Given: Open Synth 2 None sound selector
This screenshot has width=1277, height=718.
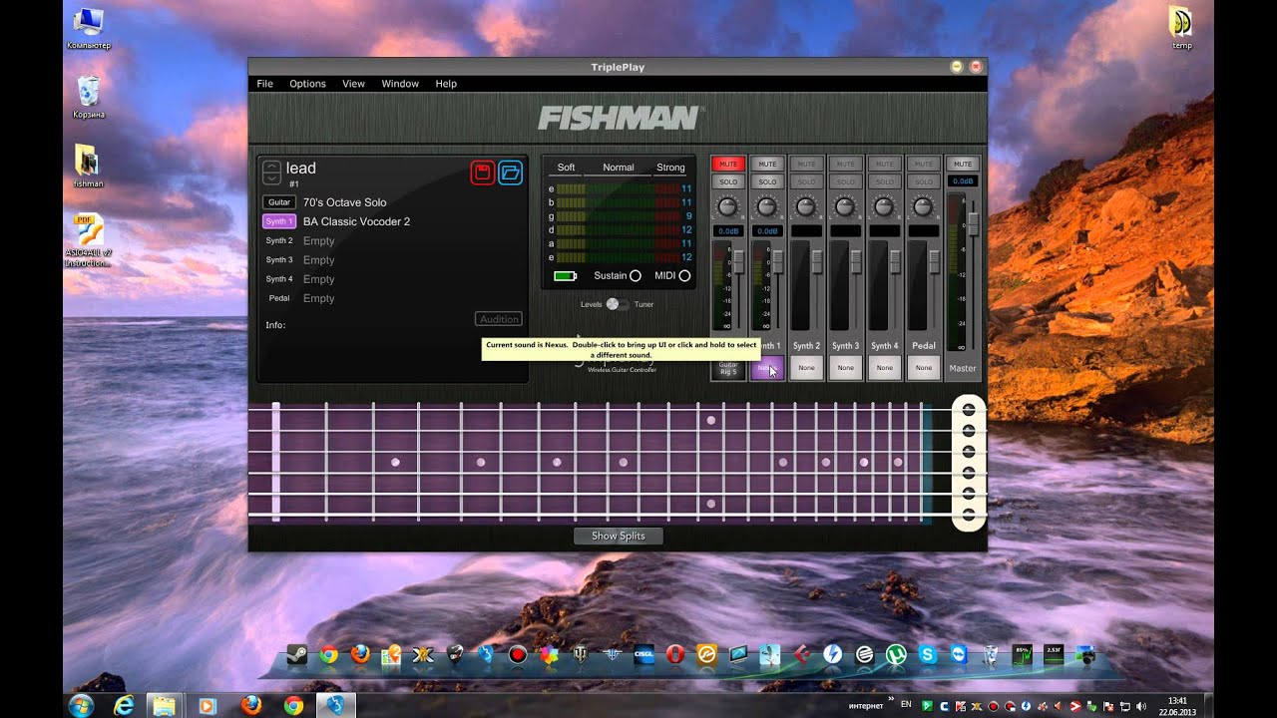Looking at the screenshot, I should coord(806,368).
